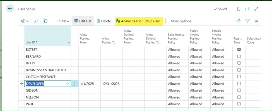Open User ID column header dropdown
The height and width of the screenshot is (111, 272).
point(69,42)
